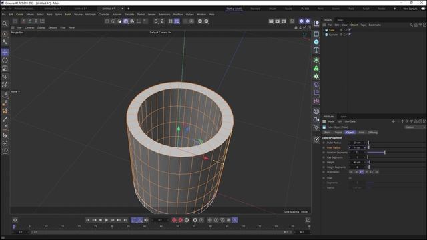Image resolution: width=427 pixels, height=240 pixels.
Task: Toggle the Workplane snap icon in top toolbar
Action: tap(177, 21)
